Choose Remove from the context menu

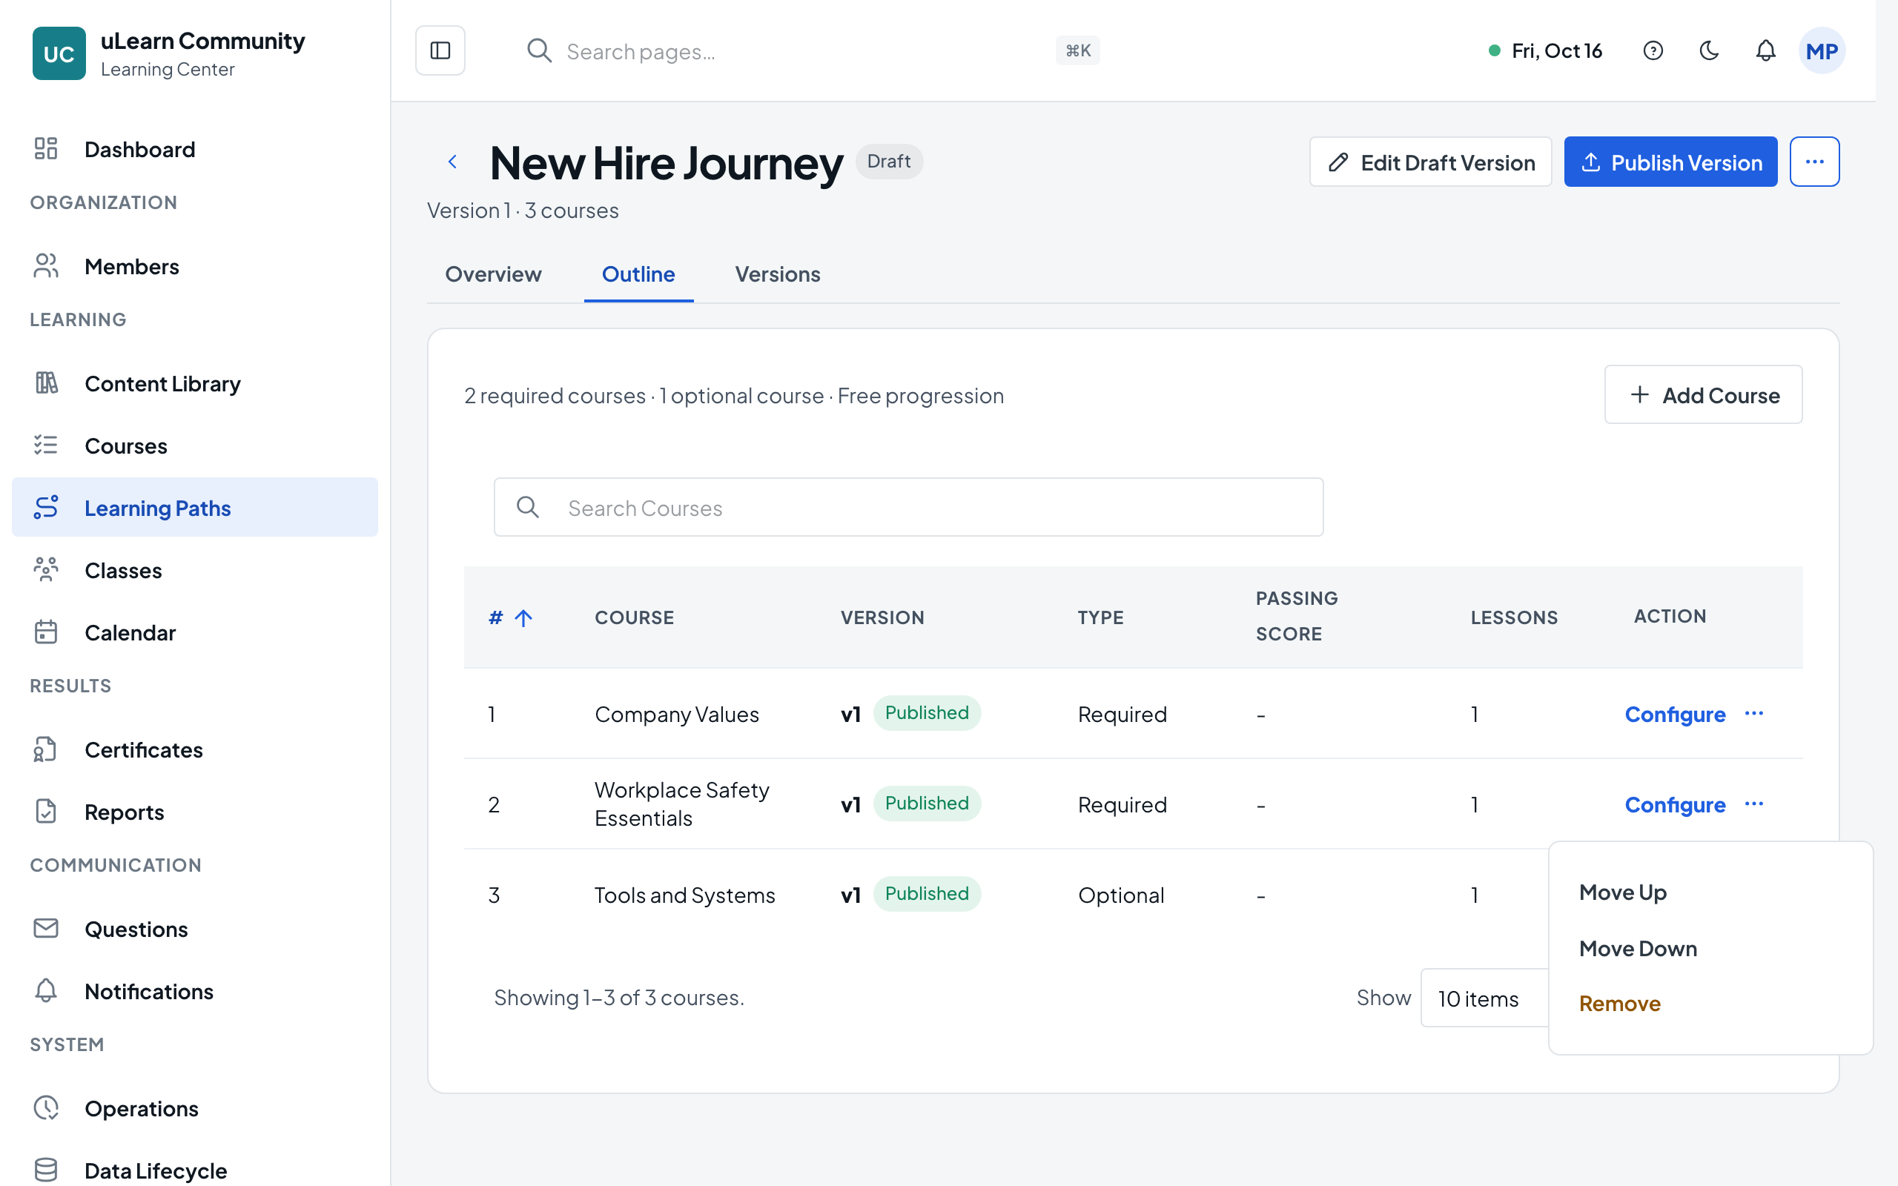click(1710, 1004)
